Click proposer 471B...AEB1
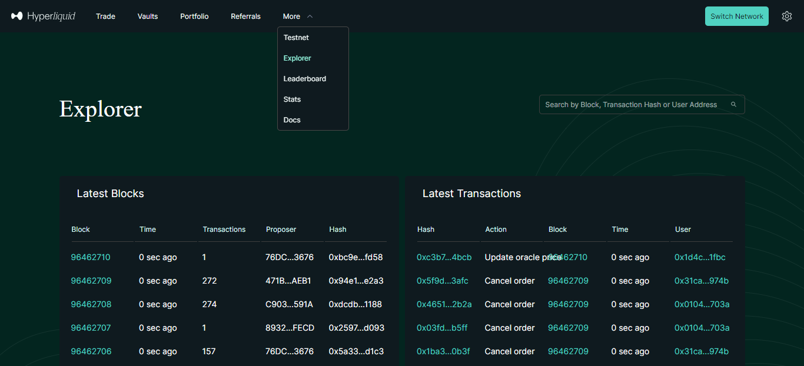This screenshot has height=366, width=804. 288,281
